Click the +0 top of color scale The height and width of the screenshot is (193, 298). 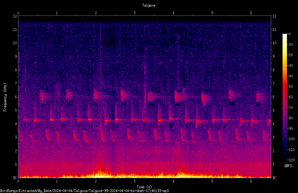289,34
